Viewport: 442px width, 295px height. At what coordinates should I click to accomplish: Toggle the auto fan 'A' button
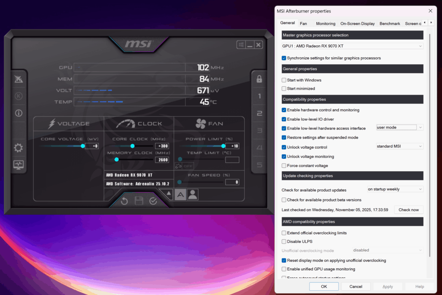[180, 195]
